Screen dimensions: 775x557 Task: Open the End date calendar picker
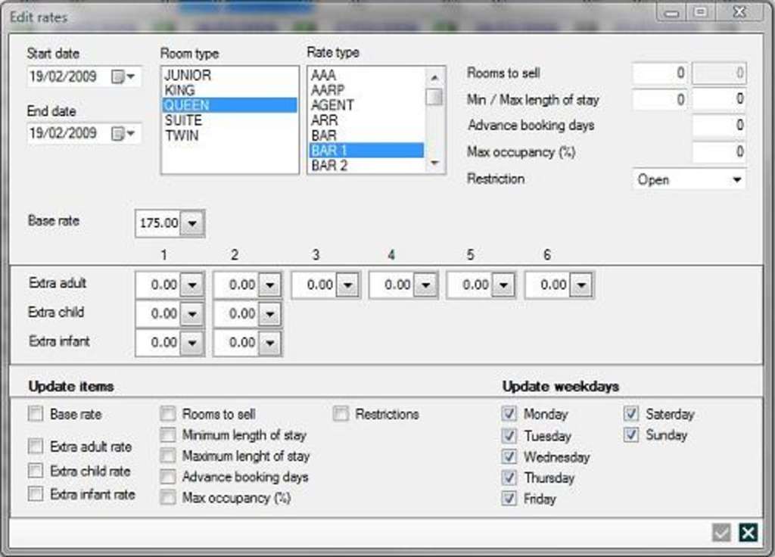[x=123, y=134]
